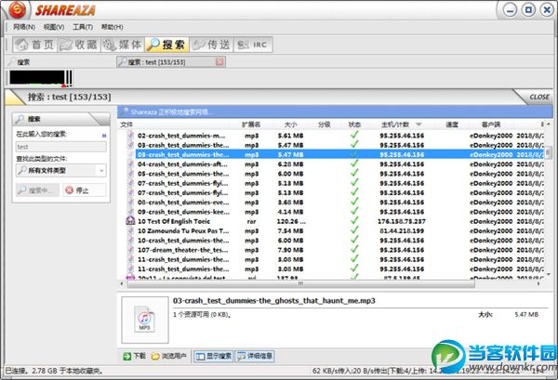Click the horizontal scrollbar of results

[300, 283]
